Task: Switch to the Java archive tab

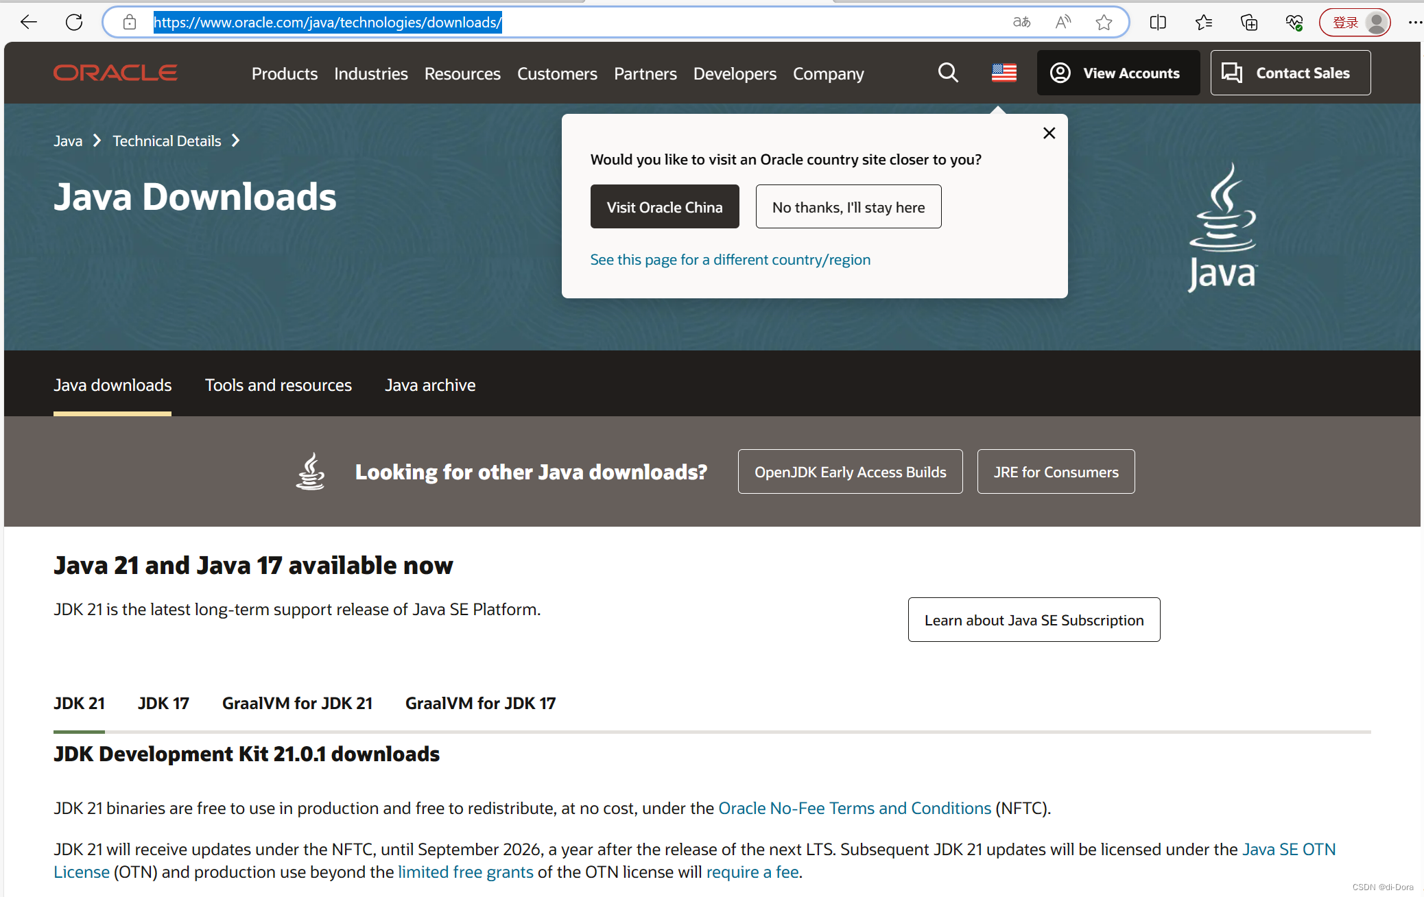Action: click(430, 385)
